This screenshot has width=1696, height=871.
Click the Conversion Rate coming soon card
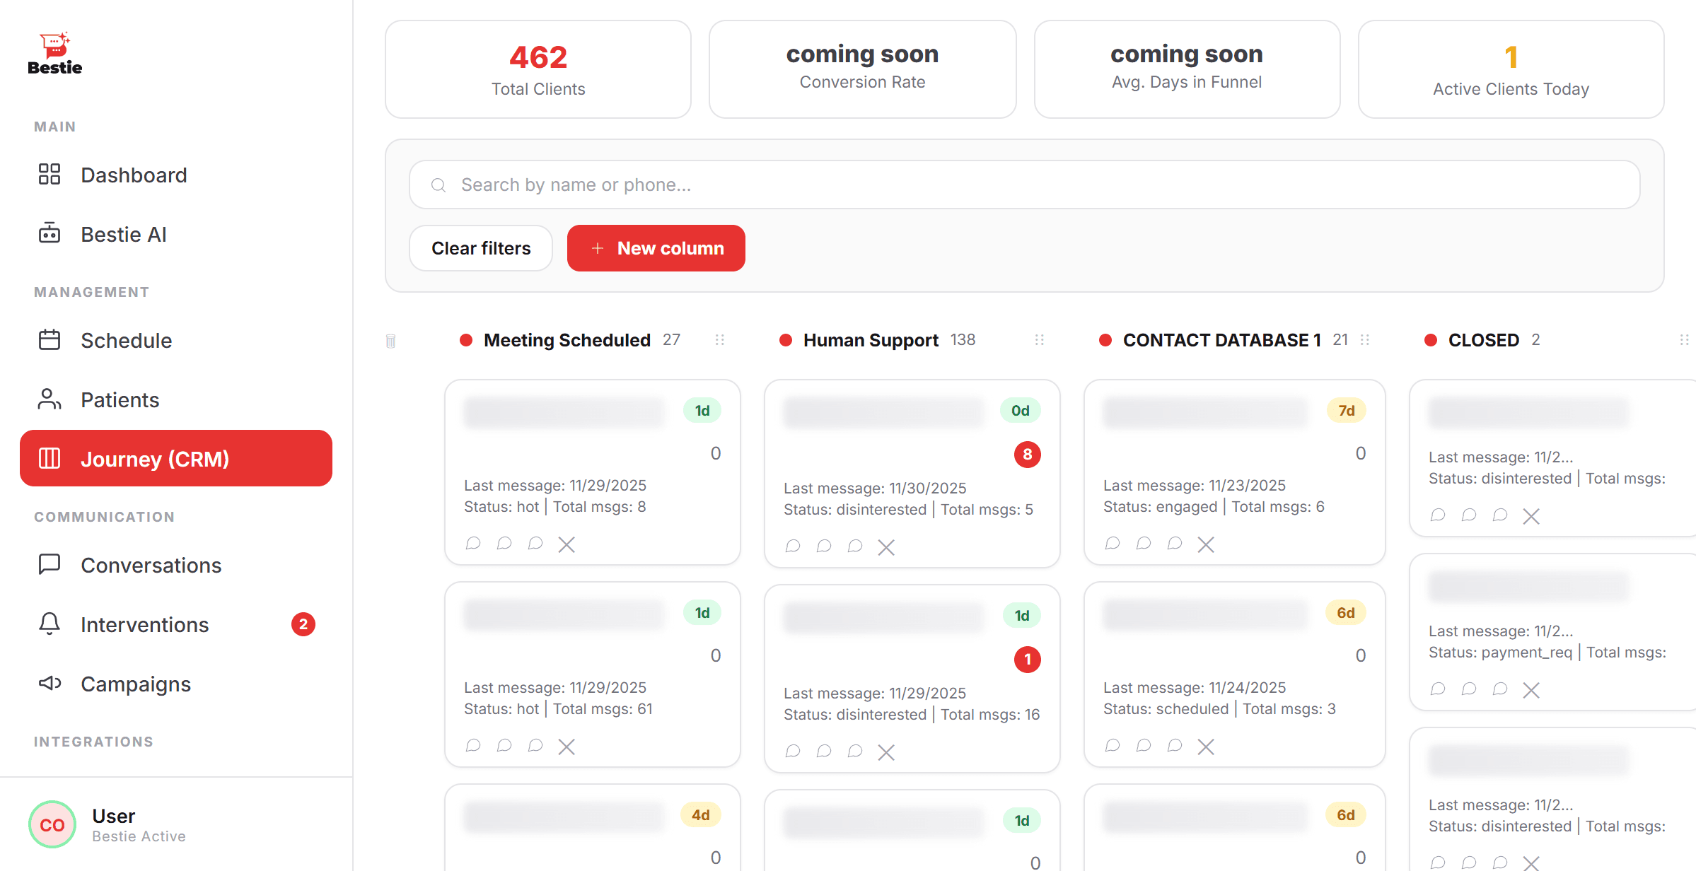tap(862, 69)
